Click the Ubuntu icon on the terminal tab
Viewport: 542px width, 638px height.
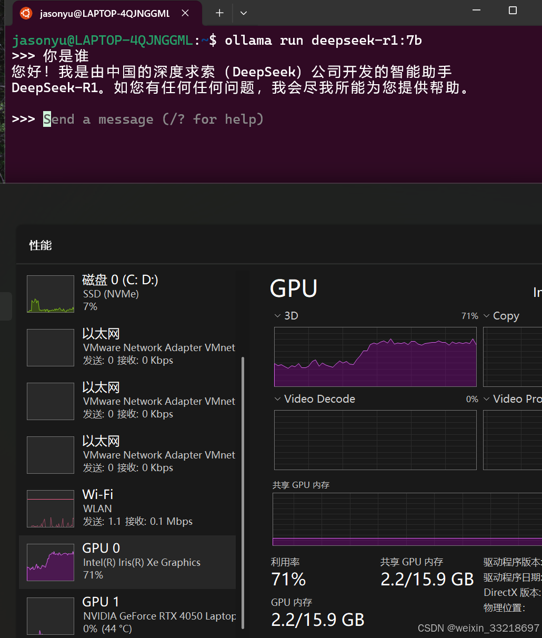[26, 13]
